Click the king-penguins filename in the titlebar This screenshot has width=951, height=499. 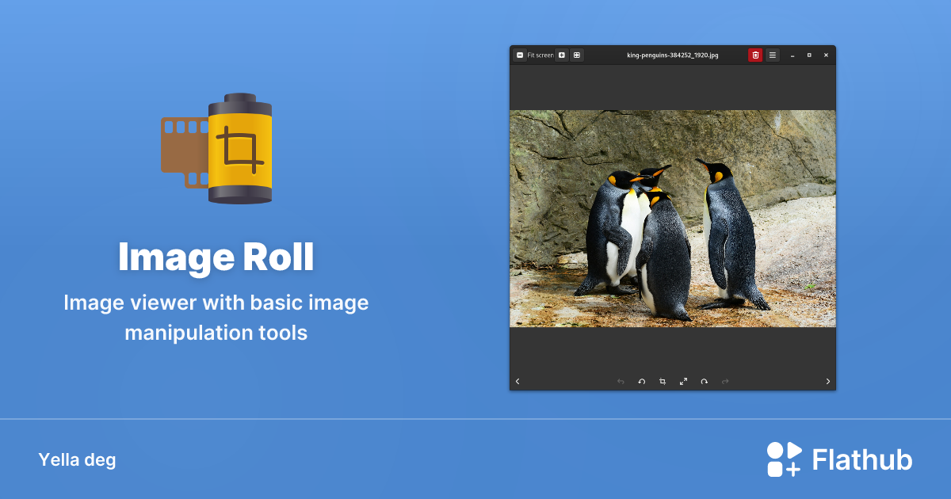[672, 55]
